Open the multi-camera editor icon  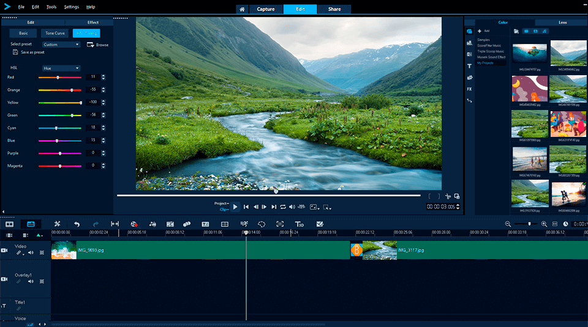tap(225, 224)
